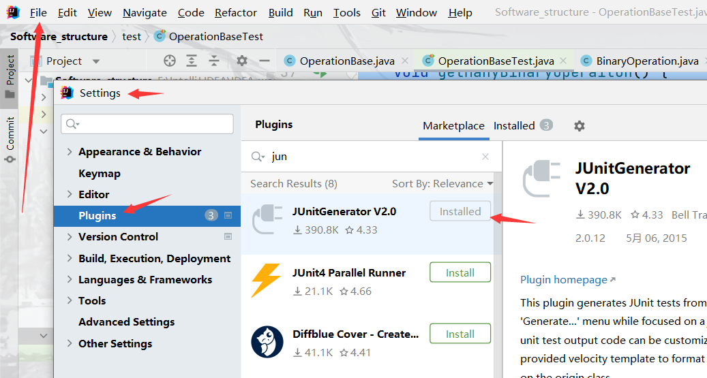
Task: Switch to Marketplace tab
Action: (x=453, y=126)
